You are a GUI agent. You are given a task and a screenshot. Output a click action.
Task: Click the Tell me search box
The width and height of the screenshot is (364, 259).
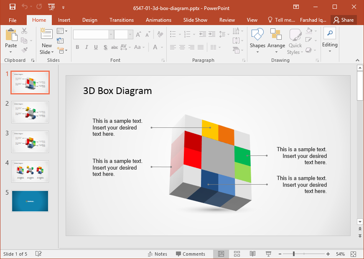pyautogui.click(x=281, y=20)
